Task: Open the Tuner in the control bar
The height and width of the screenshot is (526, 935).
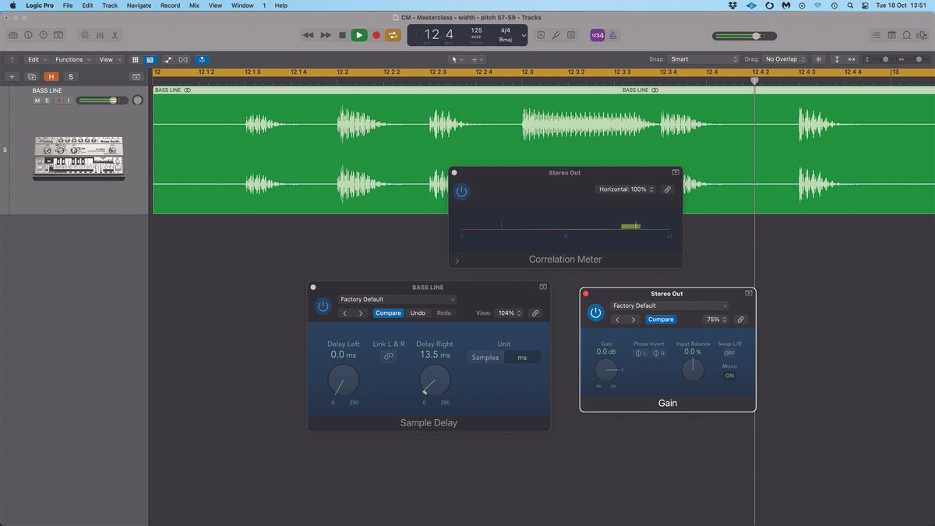Action: (556, 35)
